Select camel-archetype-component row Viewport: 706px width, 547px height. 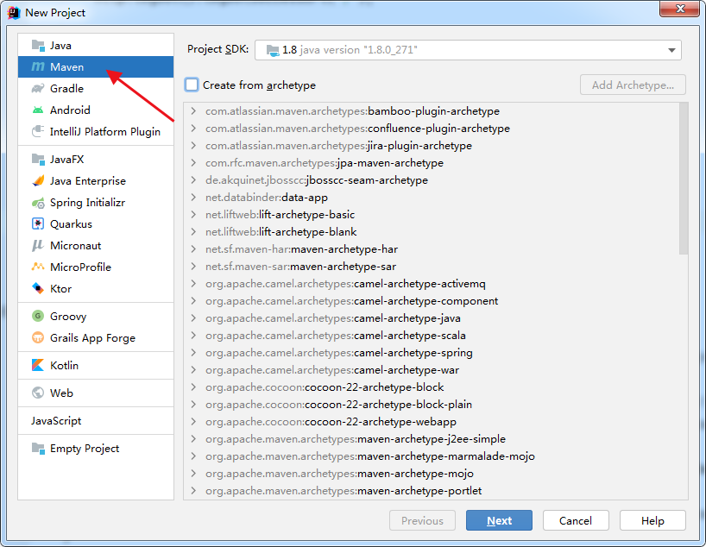coord(432,301)
